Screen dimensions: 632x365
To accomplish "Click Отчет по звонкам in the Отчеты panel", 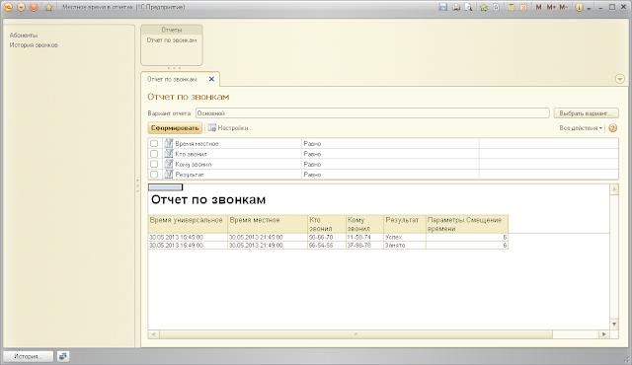I will (x=172, y=40).
